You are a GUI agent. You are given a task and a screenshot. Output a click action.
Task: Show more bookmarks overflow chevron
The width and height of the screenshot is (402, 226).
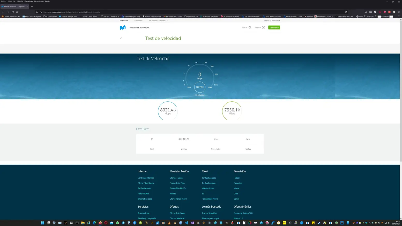399,16
